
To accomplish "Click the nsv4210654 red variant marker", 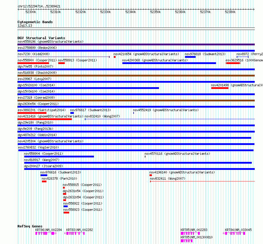I will 115,57.
